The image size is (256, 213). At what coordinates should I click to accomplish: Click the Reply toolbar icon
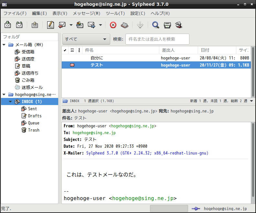point(62,25)
